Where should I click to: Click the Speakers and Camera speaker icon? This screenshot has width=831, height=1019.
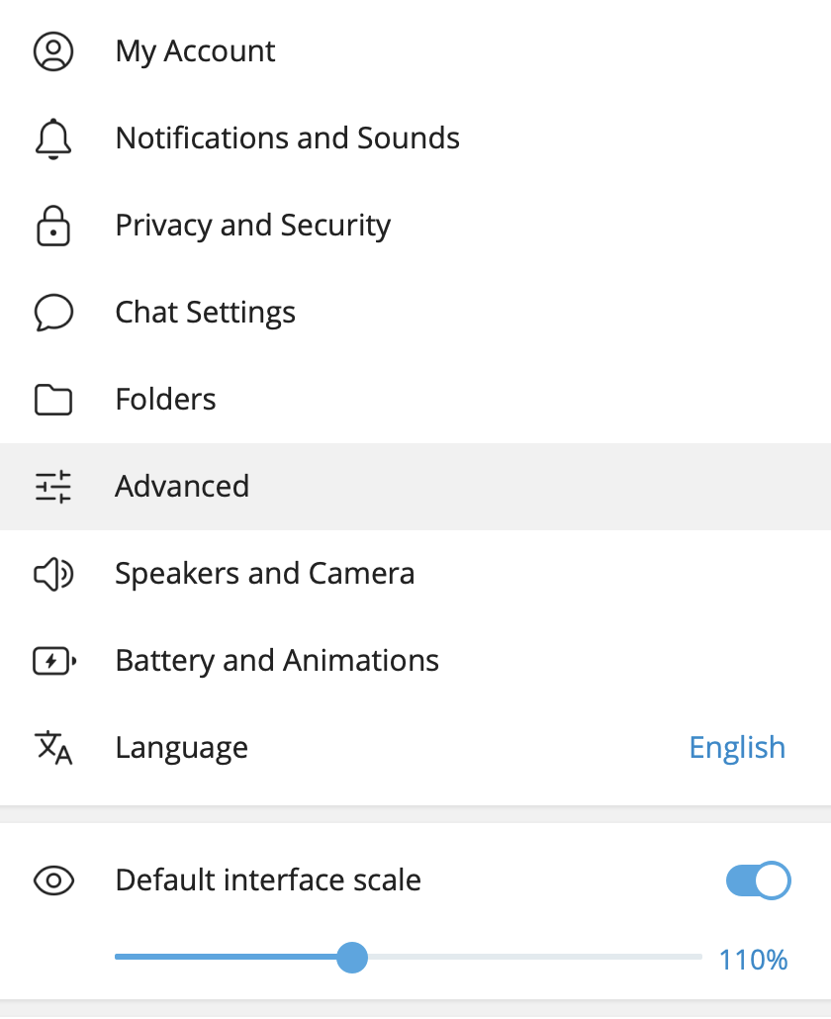(53, 574)
